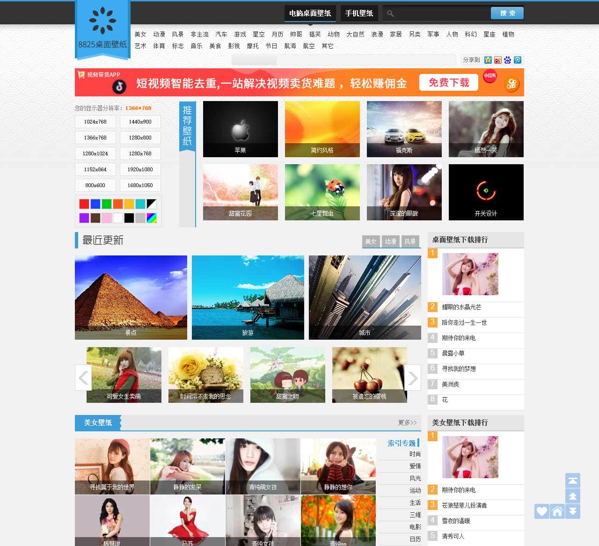Image resolution: width=599 pixels, height=546 pixels.
Task: Choose the 1366x768 resolution button
Action: point(95,138)
